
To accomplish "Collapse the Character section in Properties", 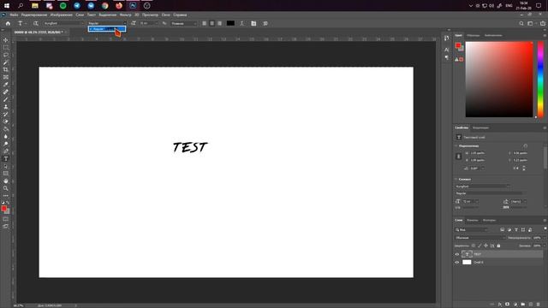I will point(456,179).
